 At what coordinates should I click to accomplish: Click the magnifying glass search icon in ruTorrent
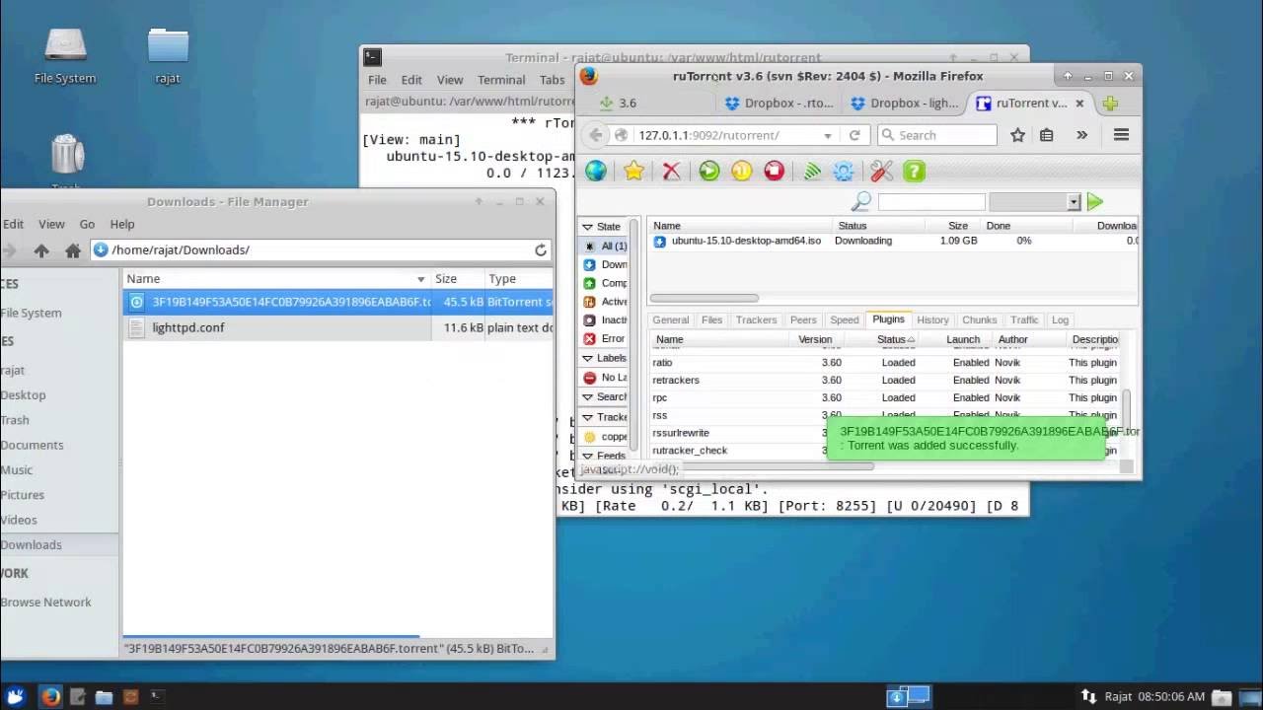pyautogui.click(x=861, y=201)
